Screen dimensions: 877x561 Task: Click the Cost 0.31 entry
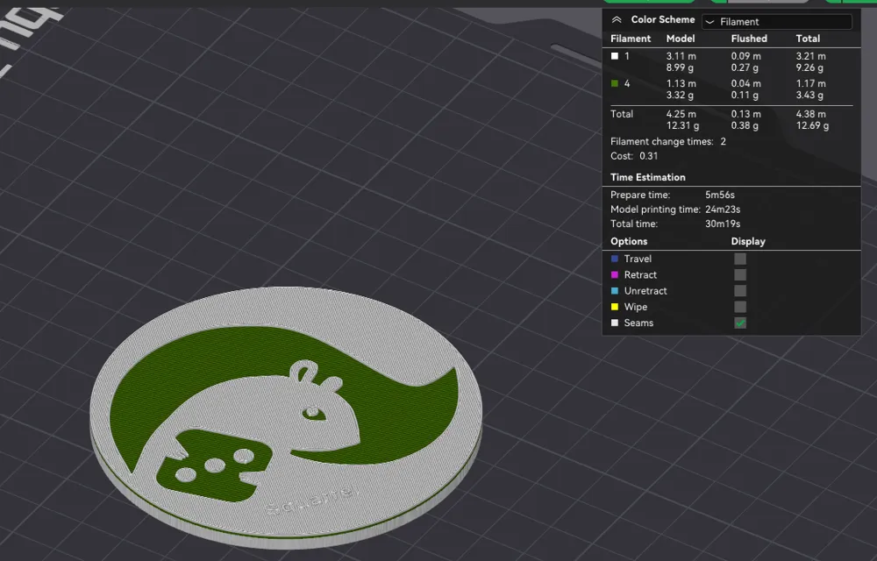pyautogui.click(x=634, y=156)
